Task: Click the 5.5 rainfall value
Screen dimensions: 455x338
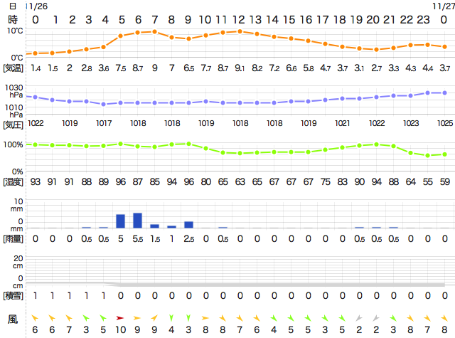Action: pyautogui.click(x=137, y=239)
